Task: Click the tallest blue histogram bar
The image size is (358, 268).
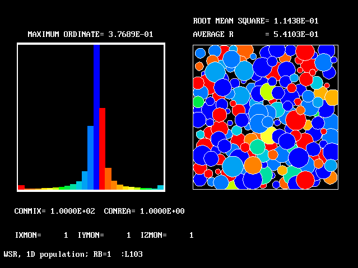Action: pos(96,117)
